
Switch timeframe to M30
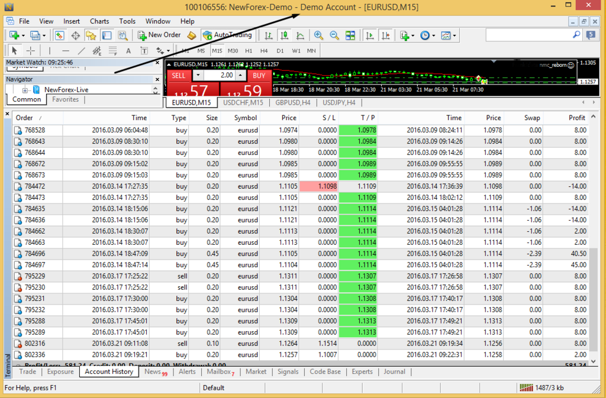point(233,51)
